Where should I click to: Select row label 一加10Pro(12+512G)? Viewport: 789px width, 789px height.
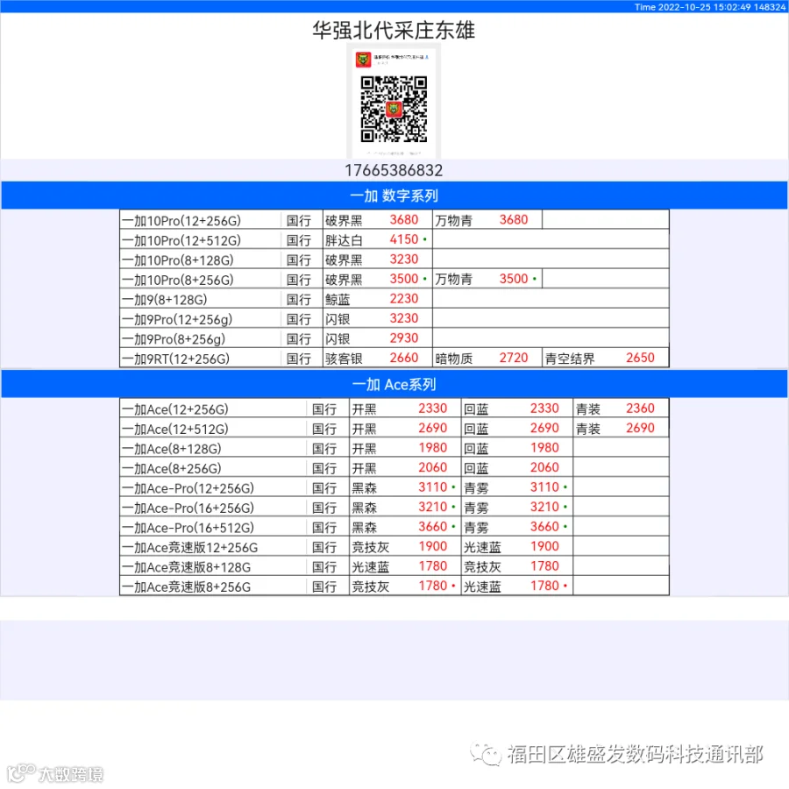181,240
